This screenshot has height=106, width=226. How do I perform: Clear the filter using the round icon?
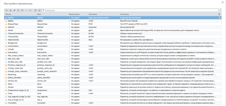[219, 10]
